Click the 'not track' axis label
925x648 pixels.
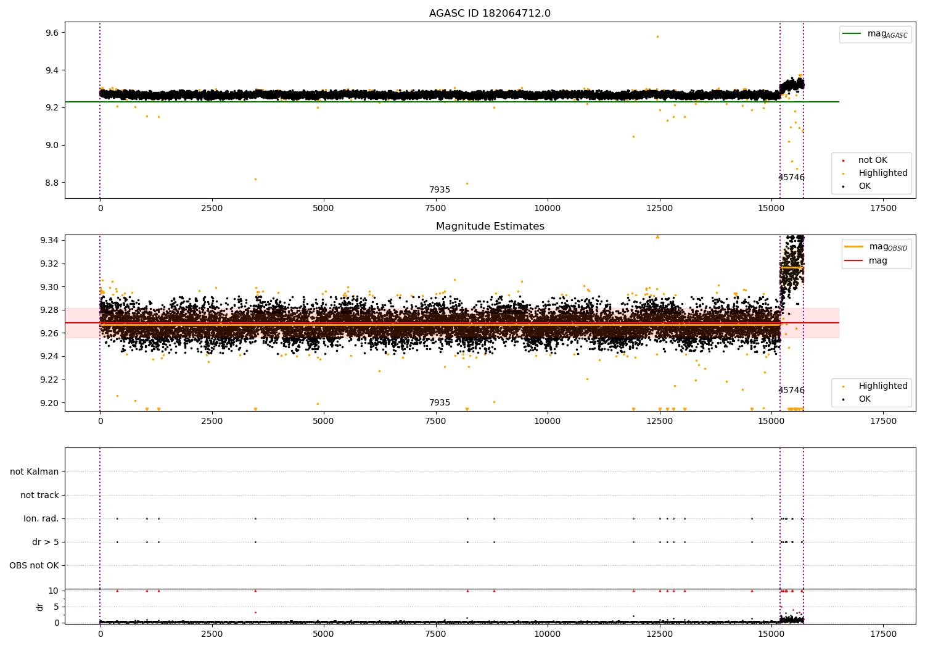point(39,496)
